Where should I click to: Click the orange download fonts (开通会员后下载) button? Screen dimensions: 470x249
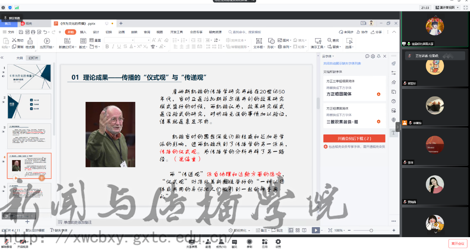[354, 139]
